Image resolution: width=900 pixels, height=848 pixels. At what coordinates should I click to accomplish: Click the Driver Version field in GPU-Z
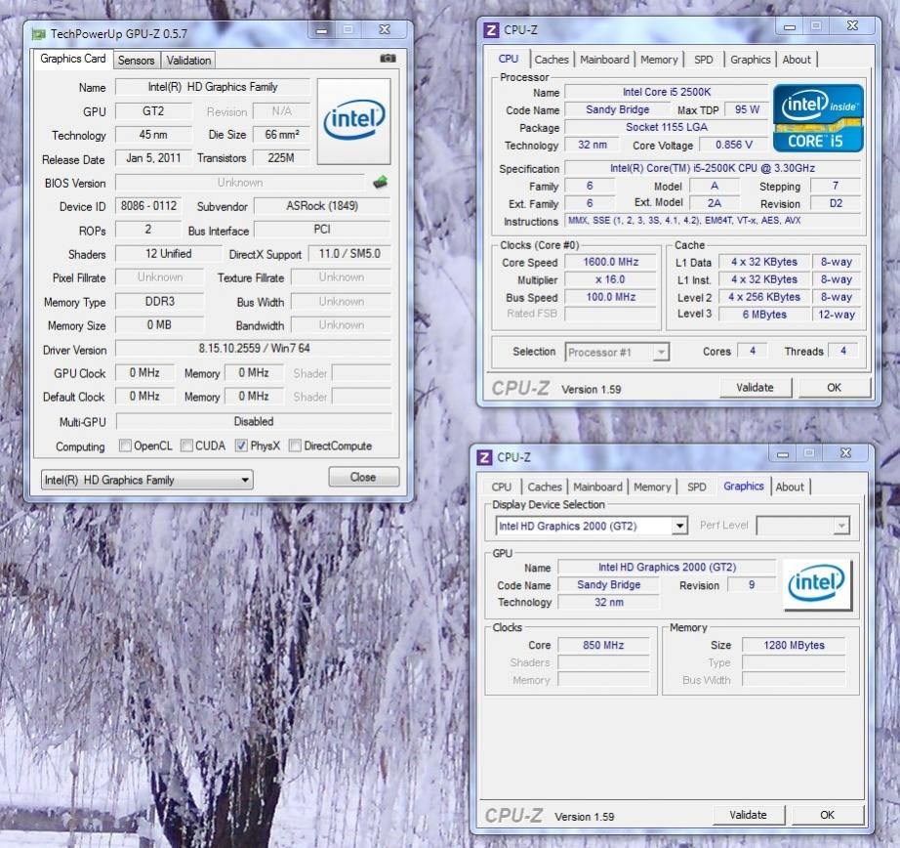tap(254, 348)
